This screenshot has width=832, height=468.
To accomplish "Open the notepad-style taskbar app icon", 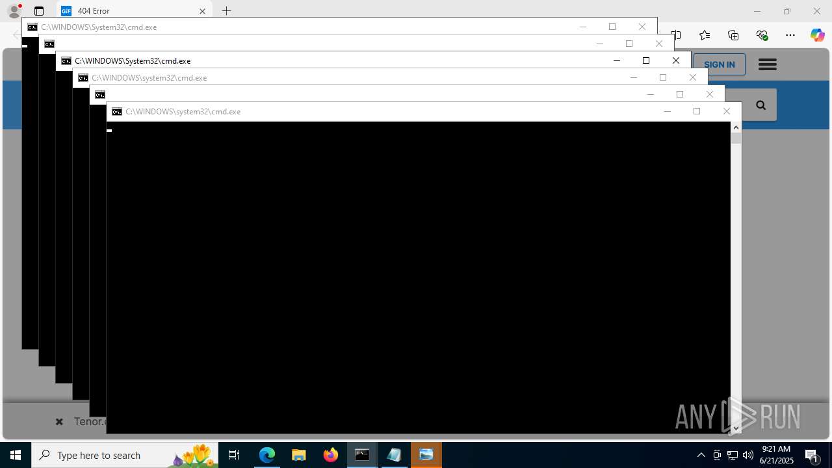I will [x=394, y=455].
